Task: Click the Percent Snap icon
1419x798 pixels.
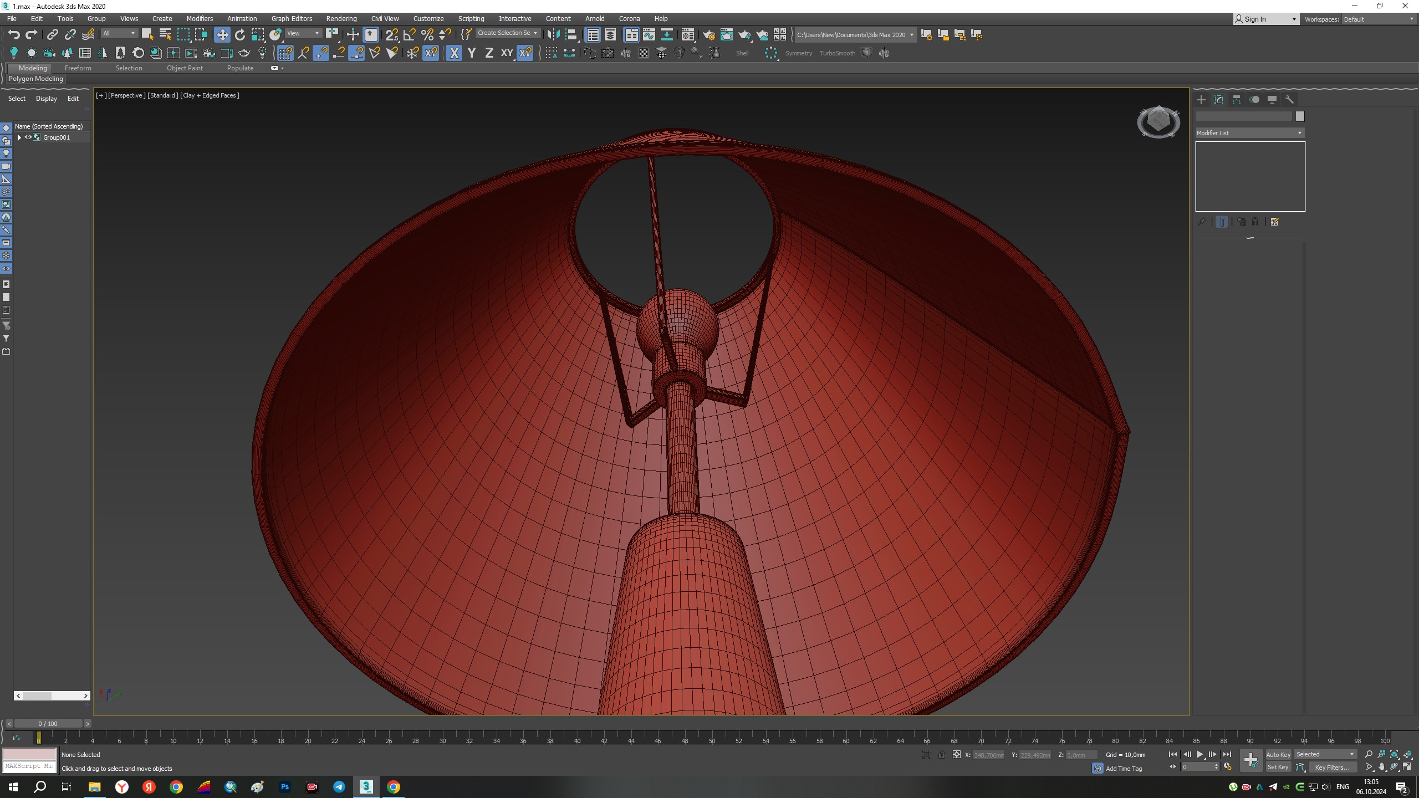Action: (427, 35)
